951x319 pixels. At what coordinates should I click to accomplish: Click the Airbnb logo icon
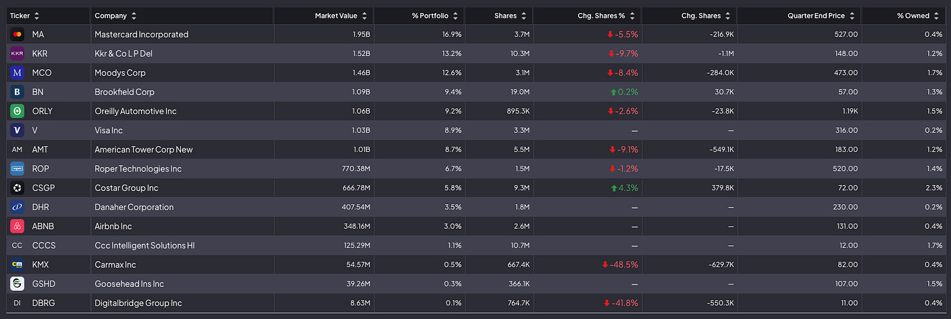(18, 226)
